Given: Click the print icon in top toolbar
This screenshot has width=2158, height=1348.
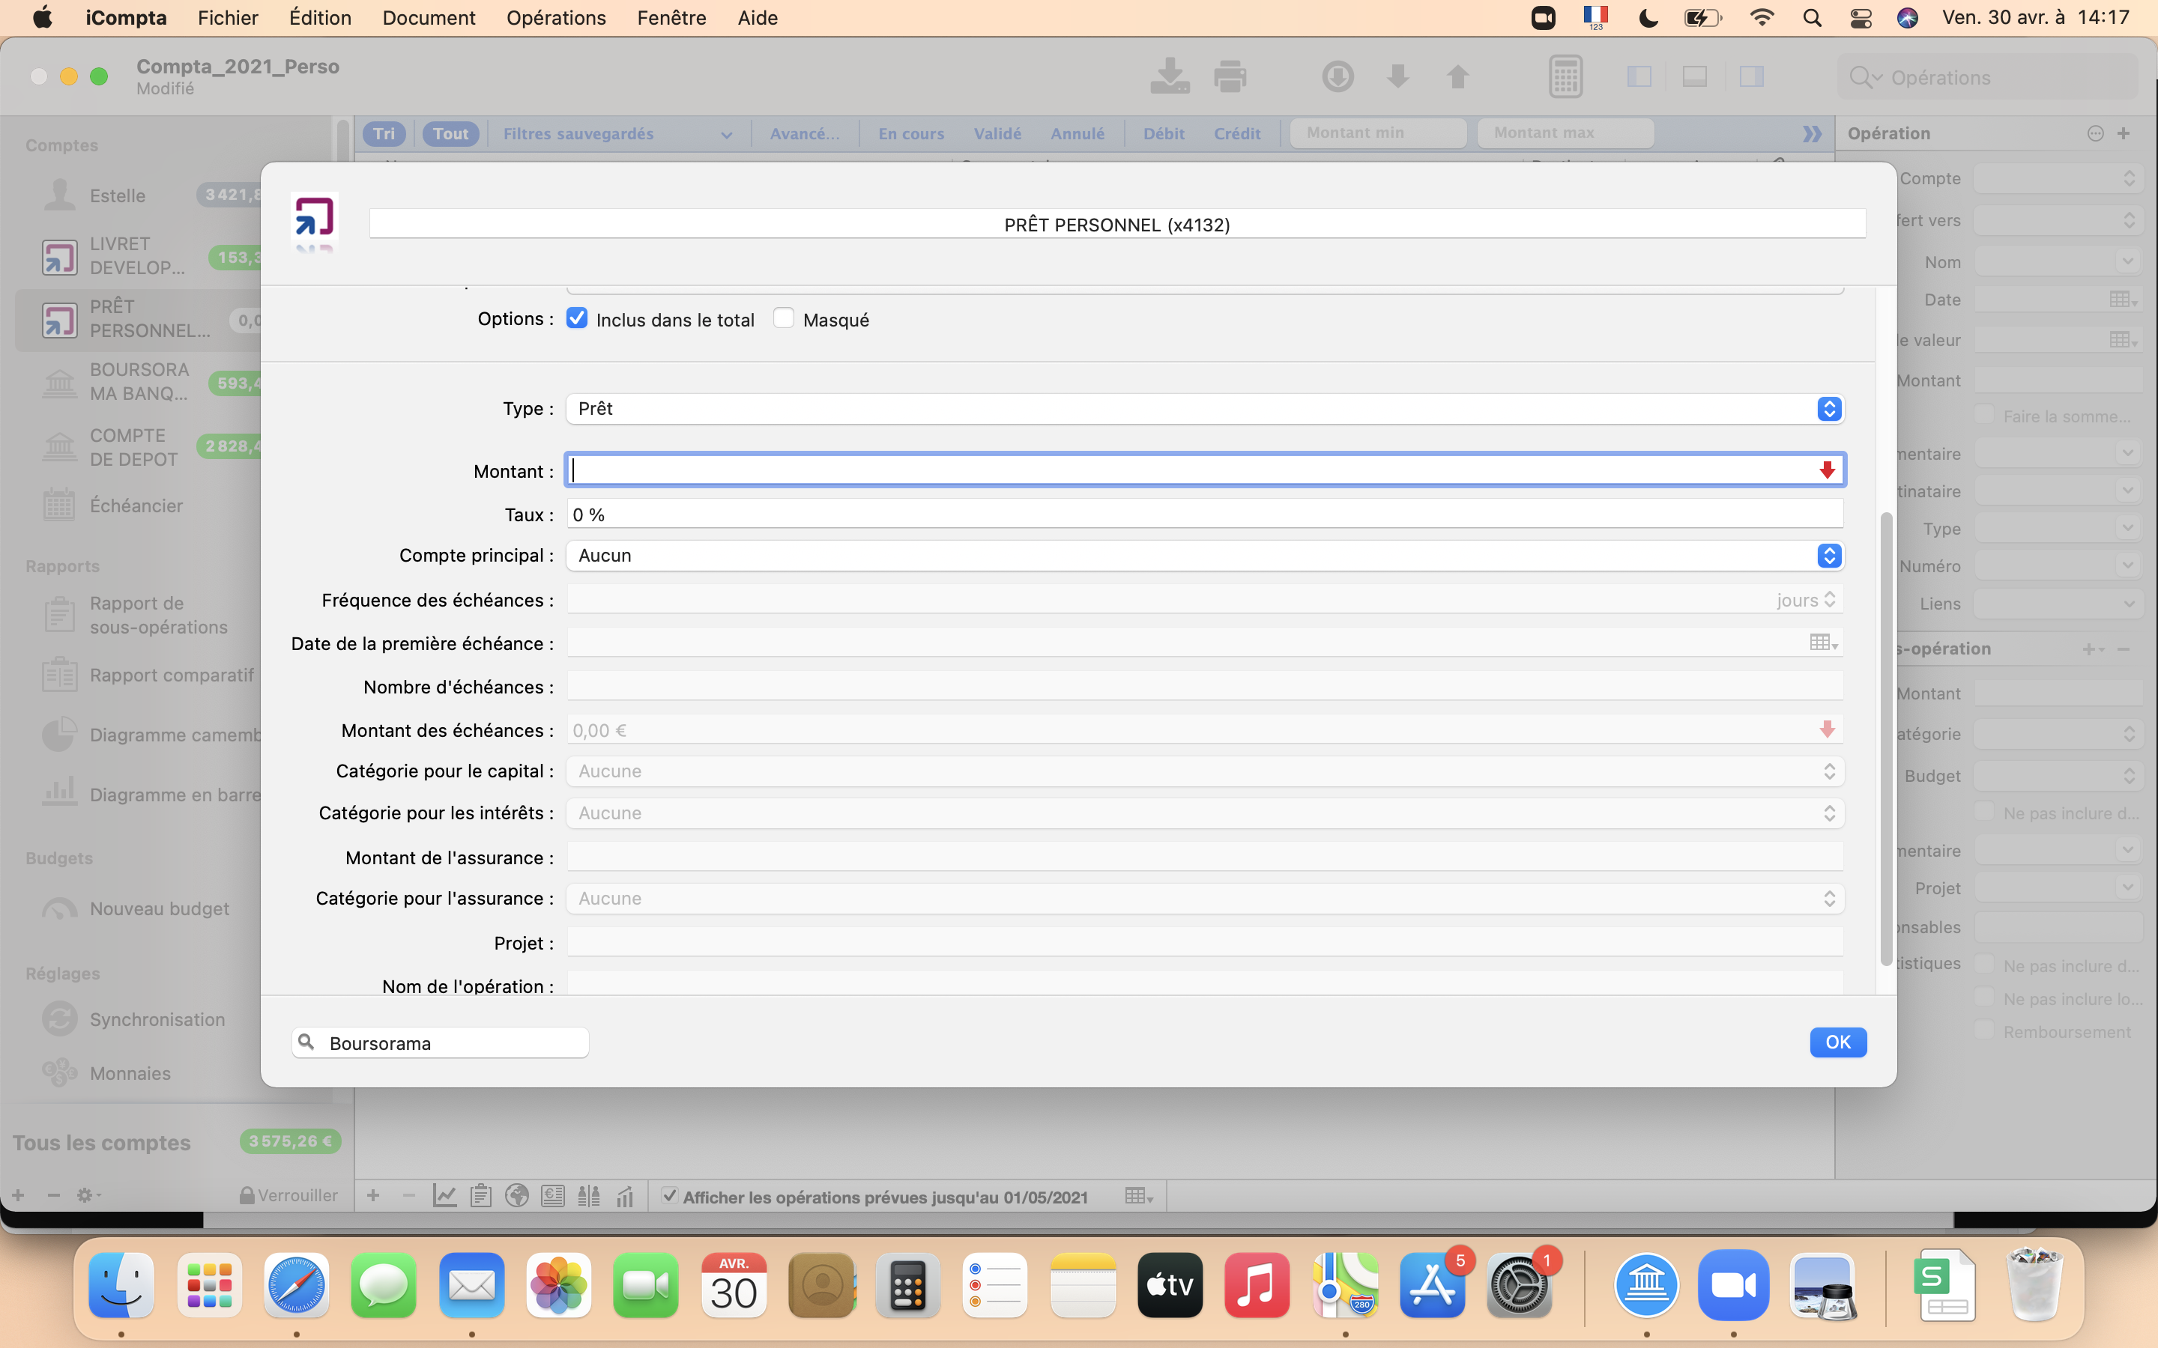Looking at the screenshot, I should coord(1230,76).
